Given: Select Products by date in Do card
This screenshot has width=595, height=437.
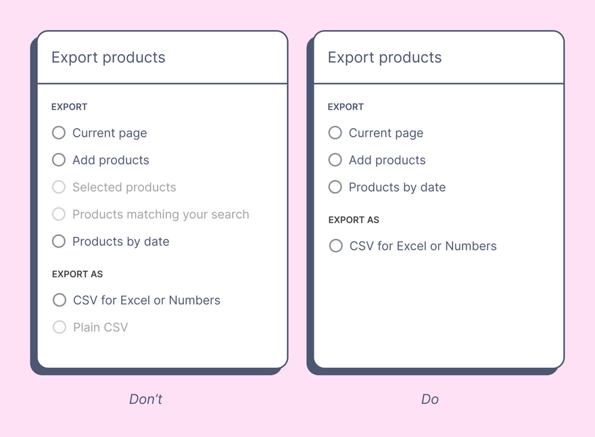Looking at the screenshot, I should point(335,187).
